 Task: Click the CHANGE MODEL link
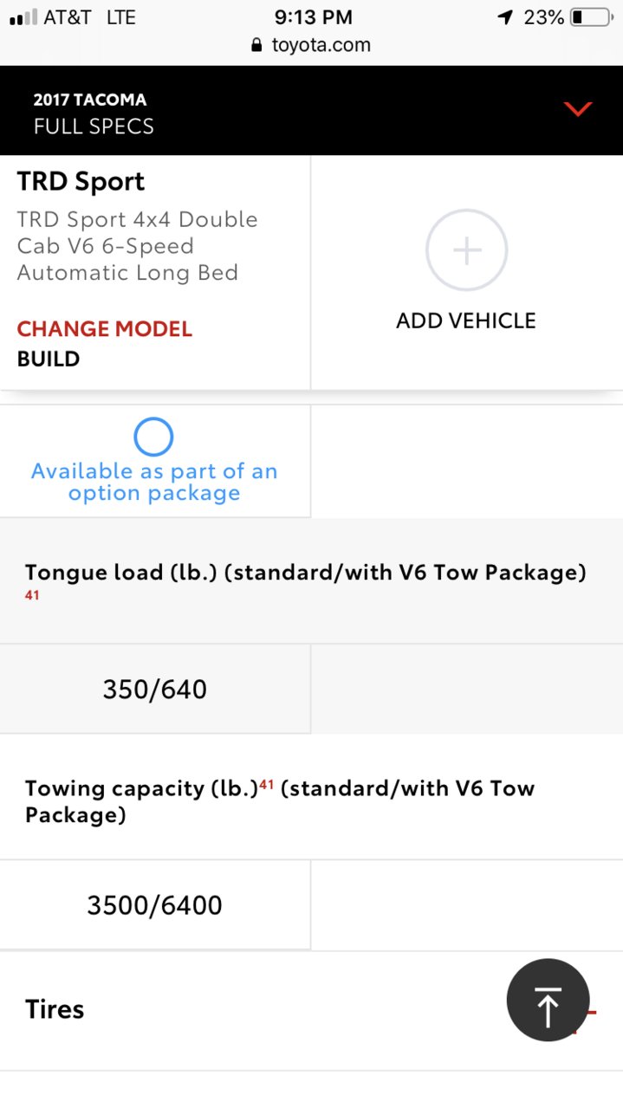[104, 329]
